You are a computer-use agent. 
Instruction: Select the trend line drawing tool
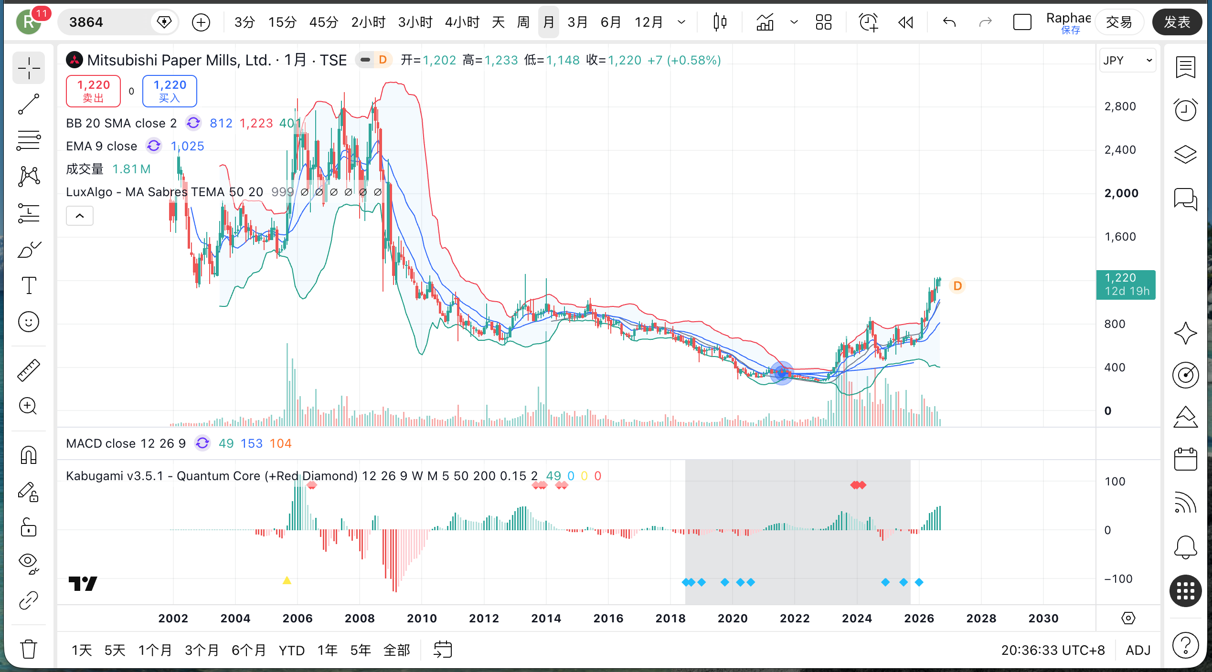point(29,105)
